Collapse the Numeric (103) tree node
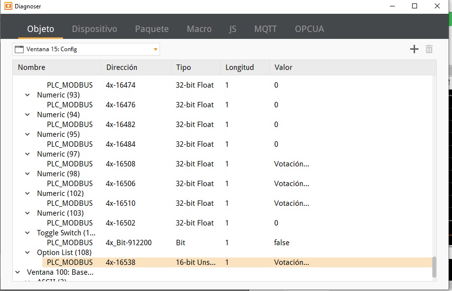 [28, 213]
